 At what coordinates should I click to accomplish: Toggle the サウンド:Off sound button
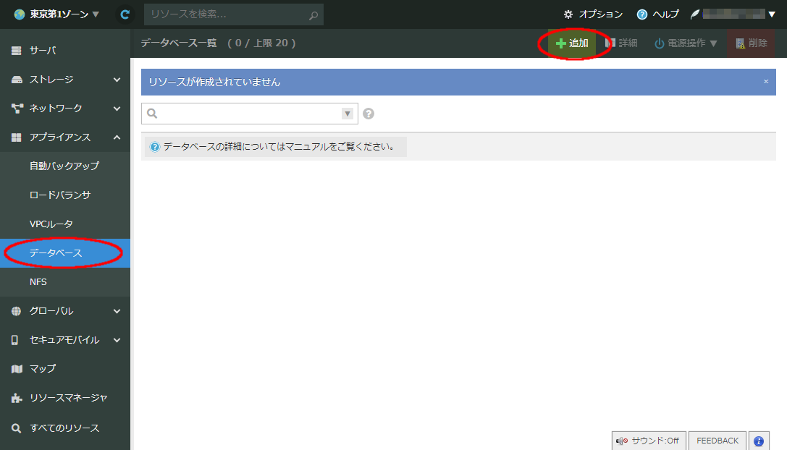click(x=648, y=441)
